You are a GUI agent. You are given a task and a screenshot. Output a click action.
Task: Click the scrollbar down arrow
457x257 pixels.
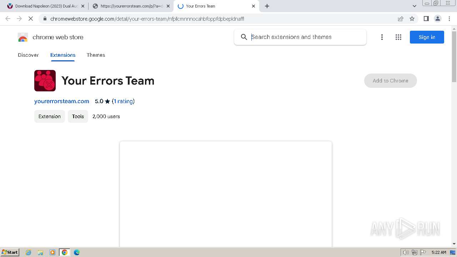[x=454, y=244]
